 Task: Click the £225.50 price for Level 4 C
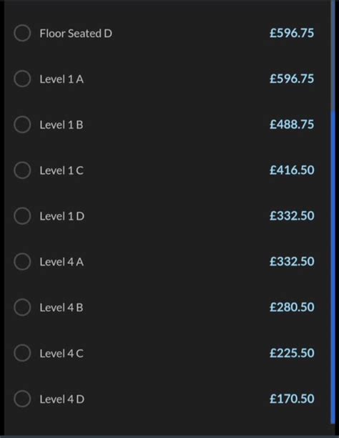pos(292,353)
